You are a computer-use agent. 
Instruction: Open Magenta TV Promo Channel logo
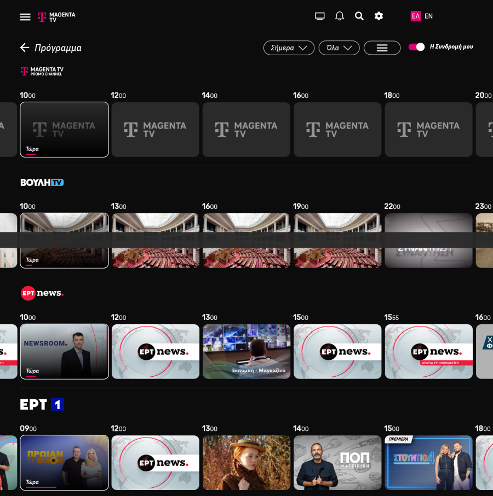tap(42, 71)
